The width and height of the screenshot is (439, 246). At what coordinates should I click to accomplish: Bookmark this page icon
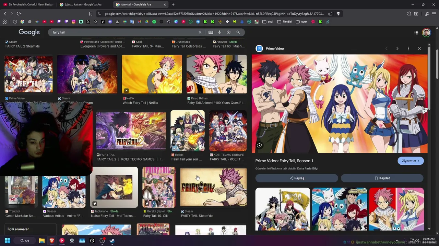[91, 14]
